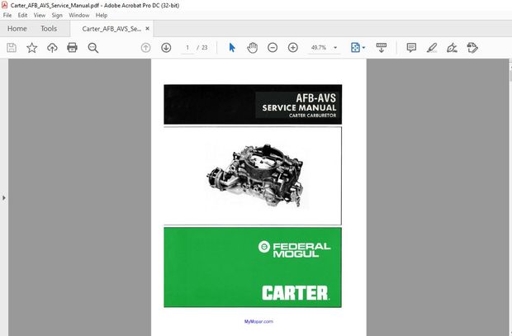Open the Edit menu
This screenshot has height=336, width=512.
coord(22,16)
